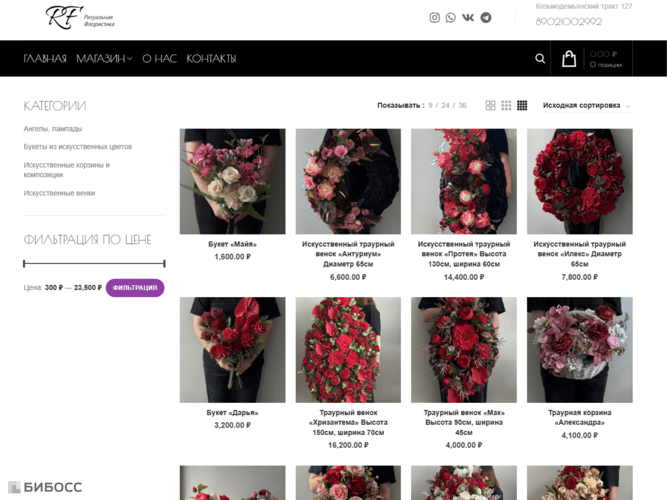667x500 pixels.
Task: Switch to three-column grid view icon
Action: point(506,106)
